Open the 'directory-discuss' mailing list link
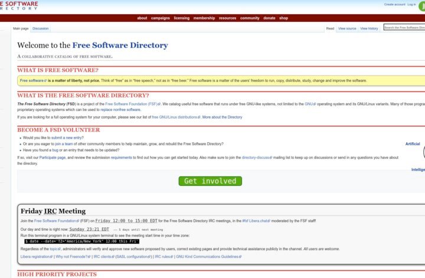The height and width of the screenshot is (278, 425). 257,158
